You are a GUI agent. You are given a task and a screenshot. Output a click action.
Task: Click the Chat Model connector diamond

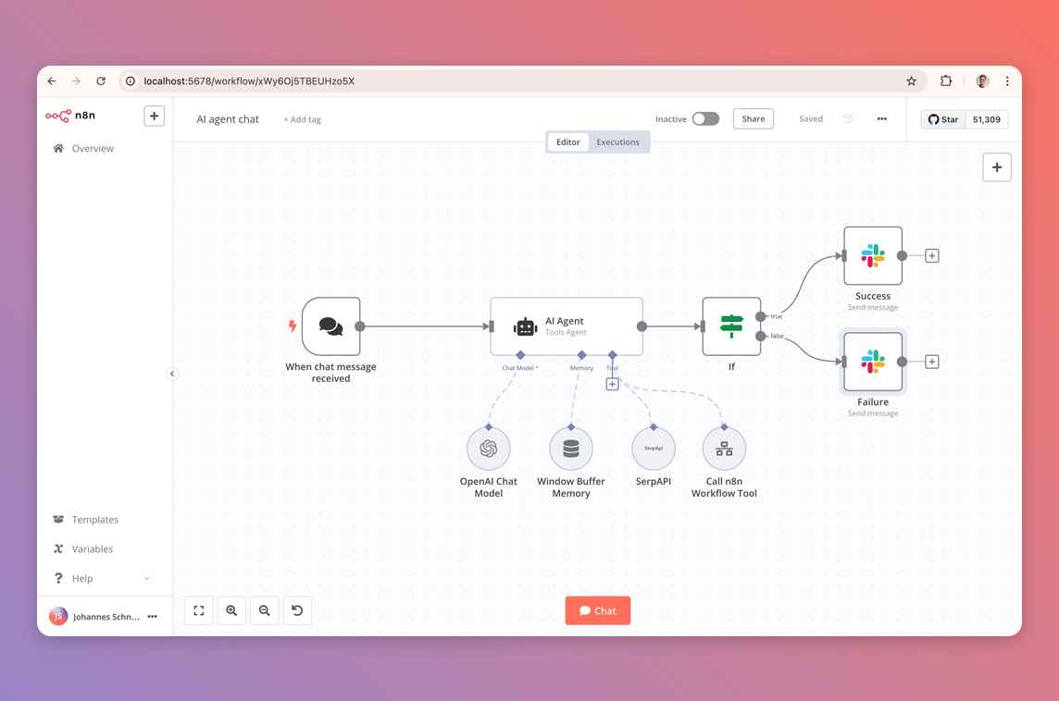point(520,355)
